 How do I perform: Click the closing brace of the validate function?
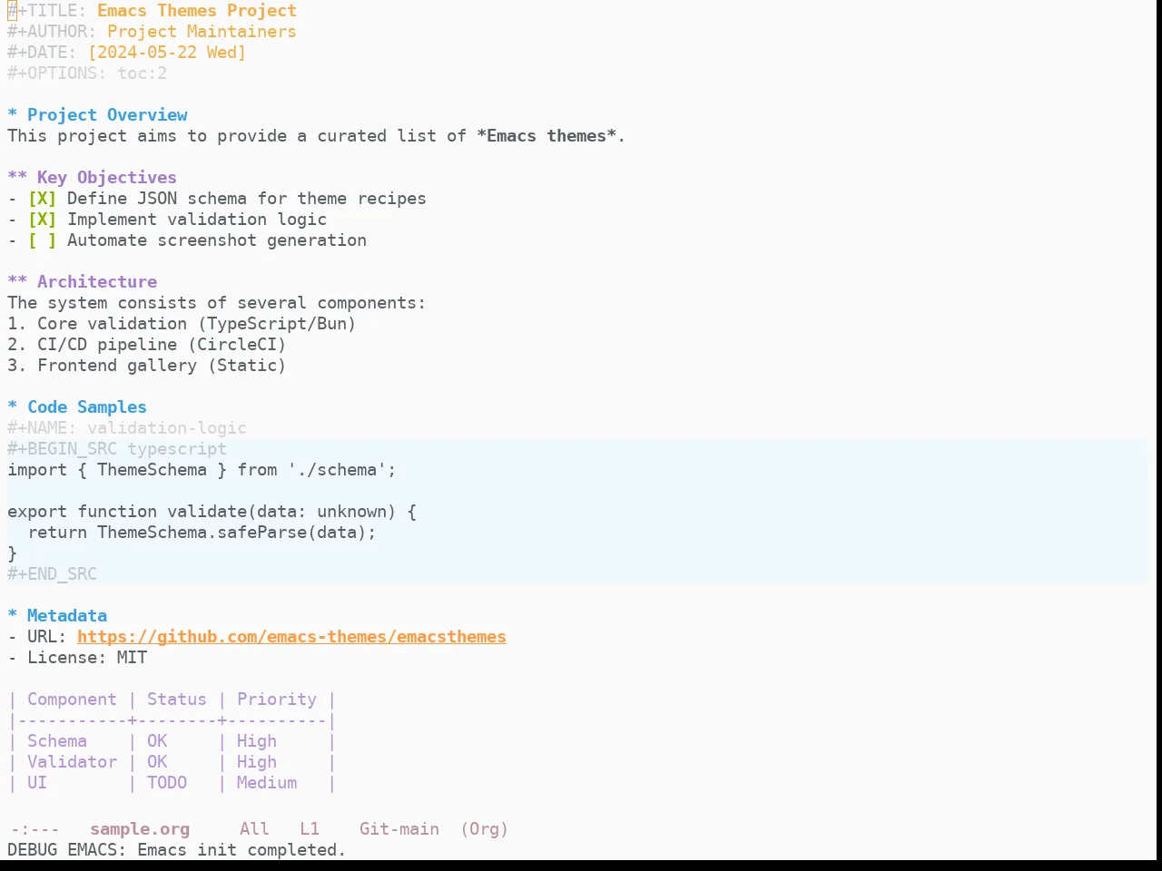(13, 553)
